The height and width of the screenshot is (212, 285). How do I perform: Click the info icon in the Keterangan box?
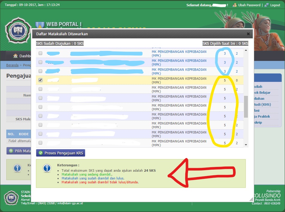pyautogui.click(x=47, y=169)
